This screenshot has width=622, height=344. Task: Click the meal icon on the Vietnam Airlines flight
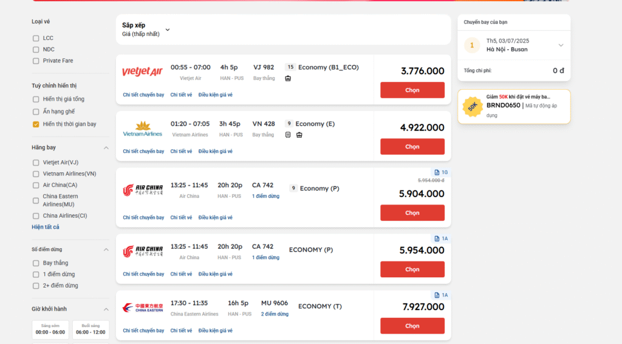click(288, 135)
